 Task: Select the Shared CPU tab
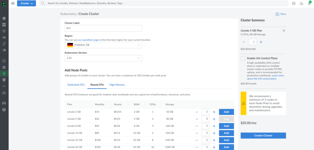[97, 85]
